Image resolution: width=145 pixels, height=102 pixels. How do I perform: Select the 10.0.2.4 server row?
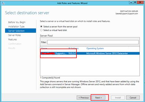(90, 53)
